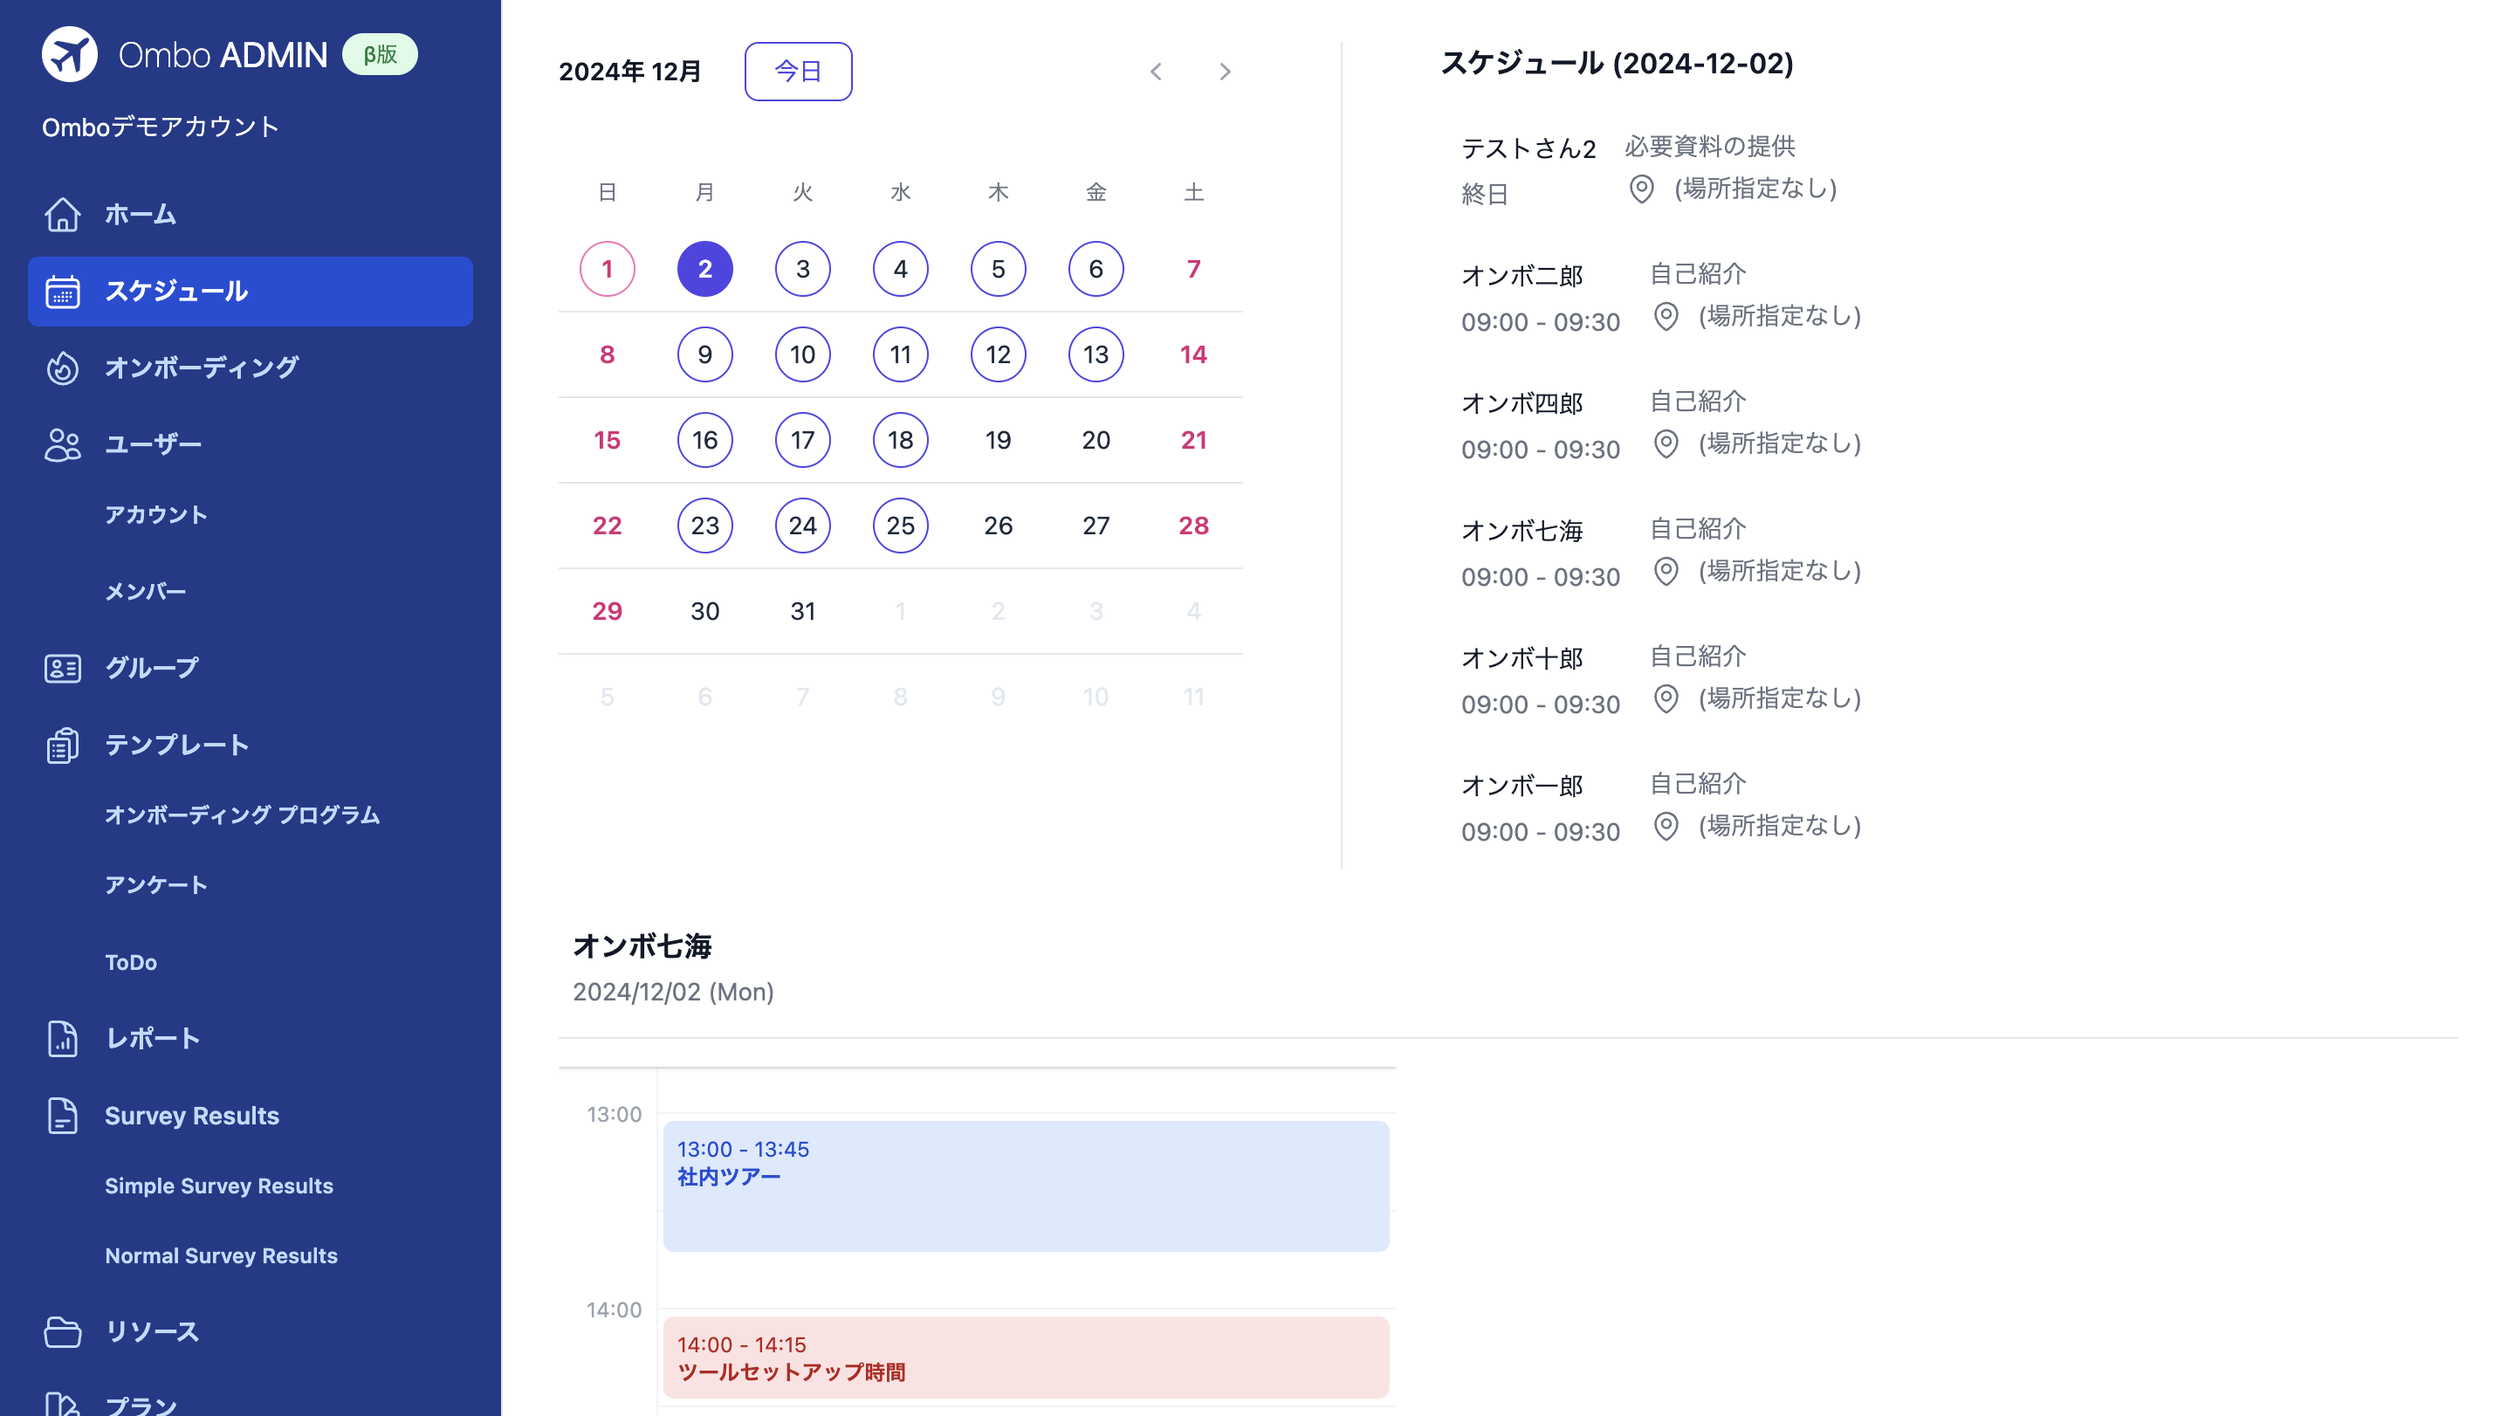Click the グループ ID card icon

tap(63, 669)
